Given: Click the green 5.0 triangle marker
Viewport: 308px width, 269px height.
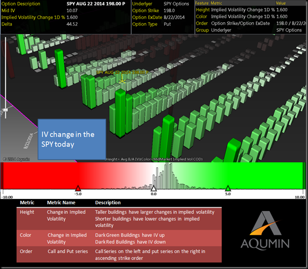Looking at the screenshot, I should click(x=228, y=188).
